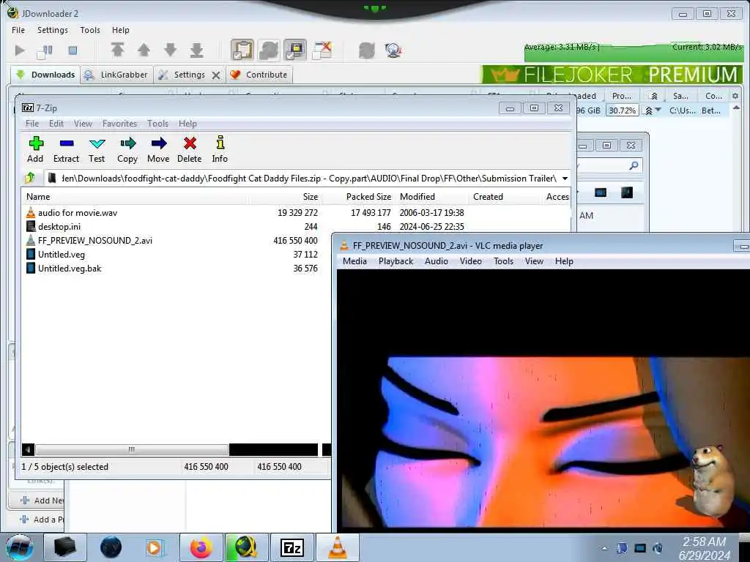
Task: Move selection to bottom in JDownloader
Action: coord(196,50)
